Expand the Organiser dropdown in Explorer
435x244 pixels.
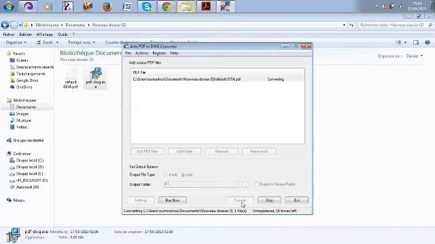tap(16, 42)
